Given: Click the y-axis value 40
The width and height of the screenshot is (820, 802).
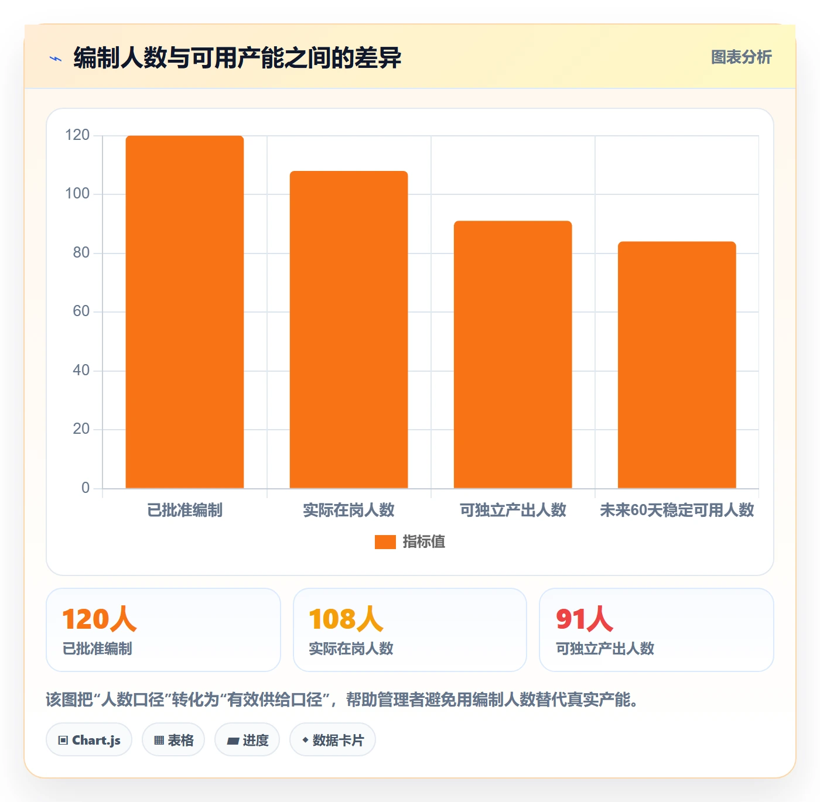Looking at the screenshot, I should coord(81,371).
